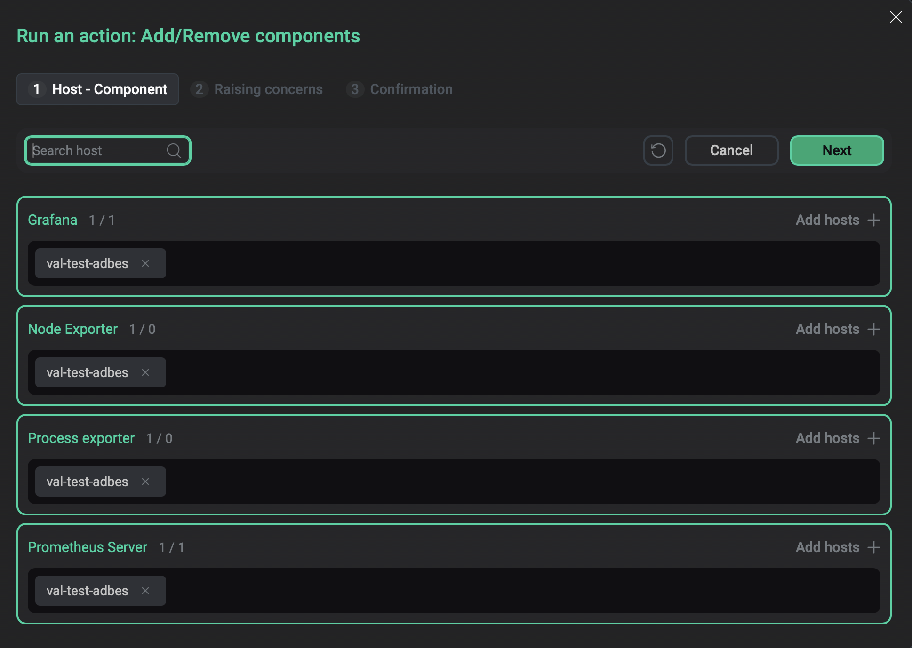Screen dimensions: 912x648
Task: Click the Add hosts plus icon for Grafana
Action: coord(874,220)
